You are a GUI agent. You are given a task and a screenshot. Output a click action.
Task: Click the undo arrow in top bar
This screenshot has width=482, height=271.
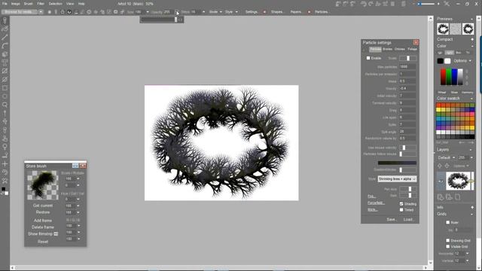point(364,4)
